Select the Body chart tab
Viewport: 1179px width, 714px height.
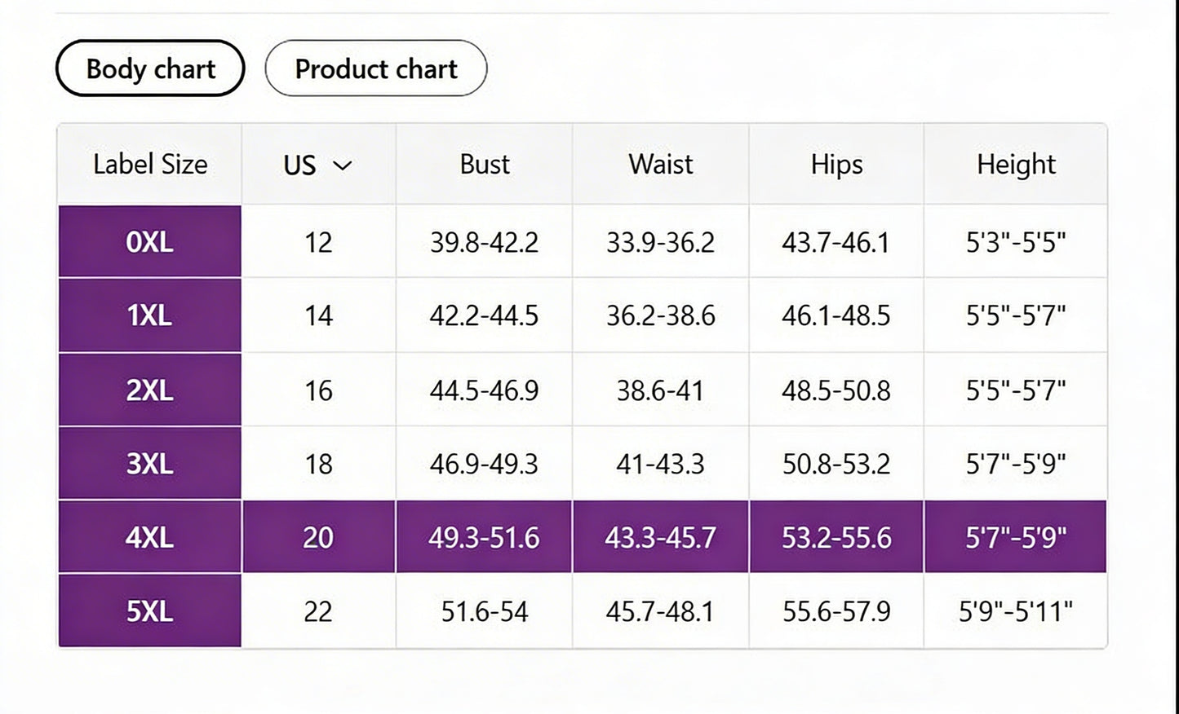click(150, 68)
